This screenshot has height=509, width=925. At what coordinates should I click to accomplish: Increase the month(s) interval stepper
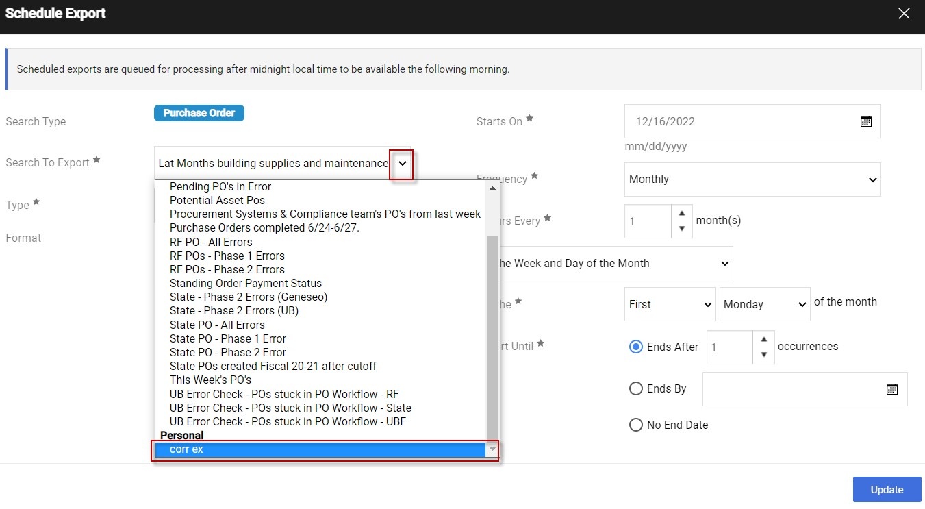tap(681, 214)
